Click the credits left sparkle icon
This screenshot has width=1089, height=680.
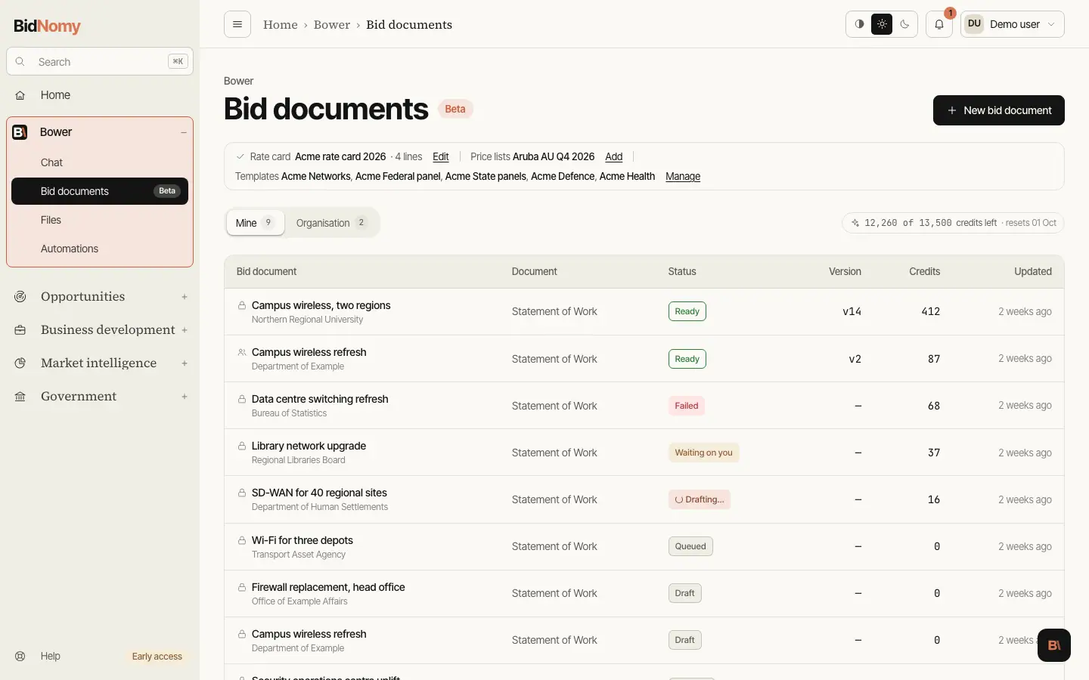coord(855,223)
